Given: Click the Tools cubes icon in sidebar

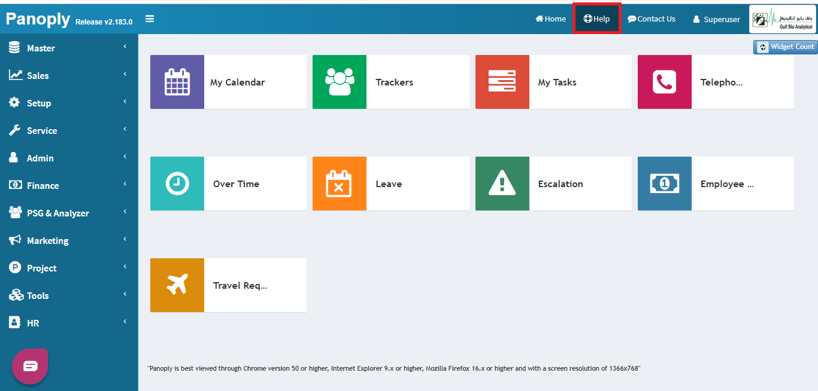Looking at the screenshot, I should pyautogui.click(x=16, y=295).
